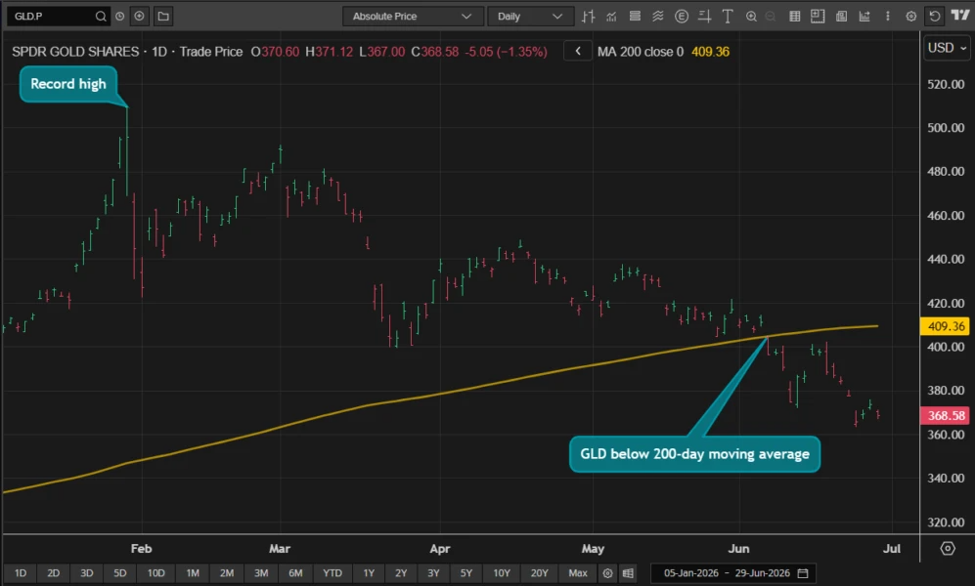Select the 10D time range
Image resolution: width=975 pixels, height=586 pixels.
156,573
